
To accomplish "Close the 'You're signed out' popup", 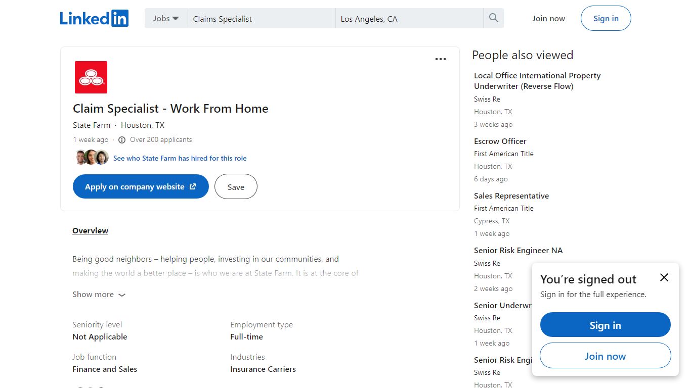I will (x=664, y=277).
